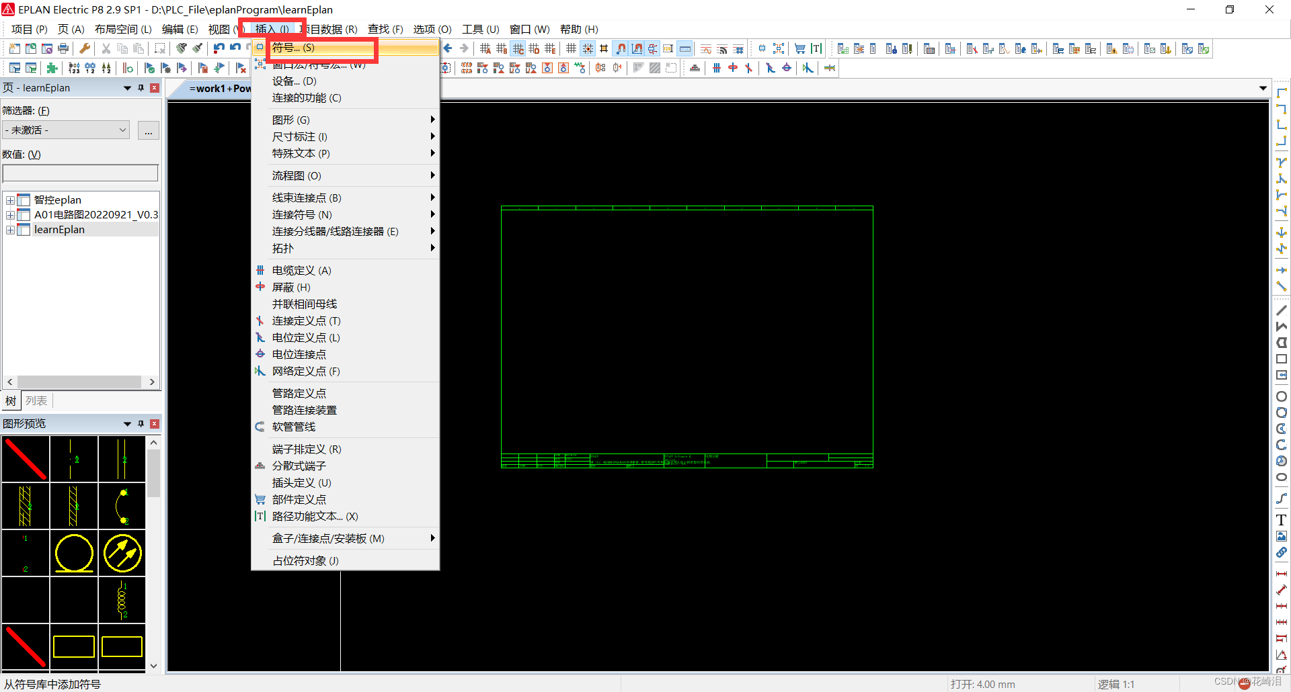Toggle grid display on or off
This screenshot has height=692, width=1291.
click(571, 48)
